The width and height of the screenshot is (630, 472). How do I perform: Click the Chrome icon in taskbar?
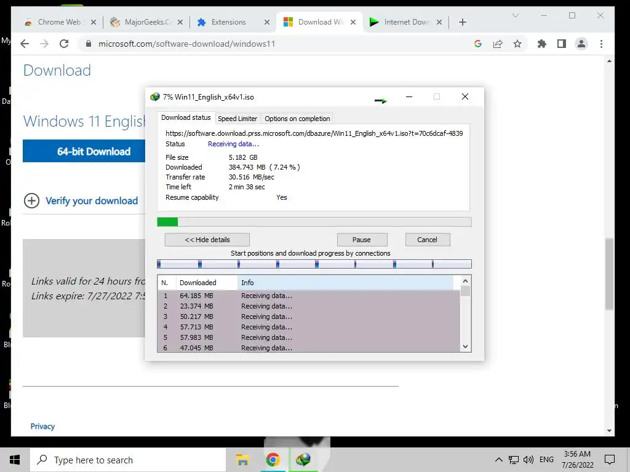(273, 460)
